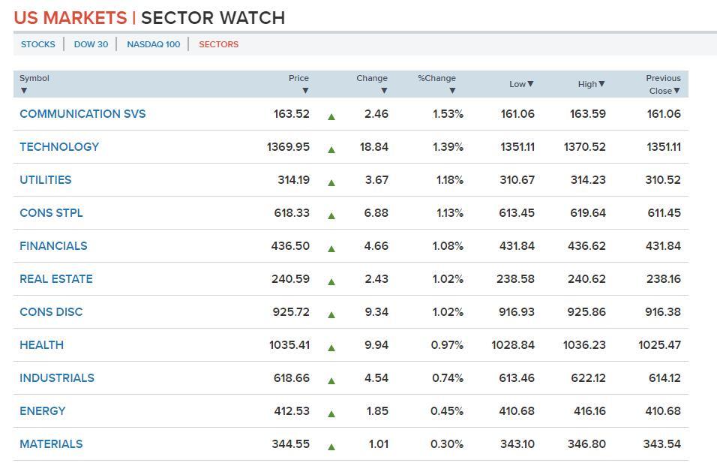Open the NASDAQ 100 tab

click(x=154, y=44)
